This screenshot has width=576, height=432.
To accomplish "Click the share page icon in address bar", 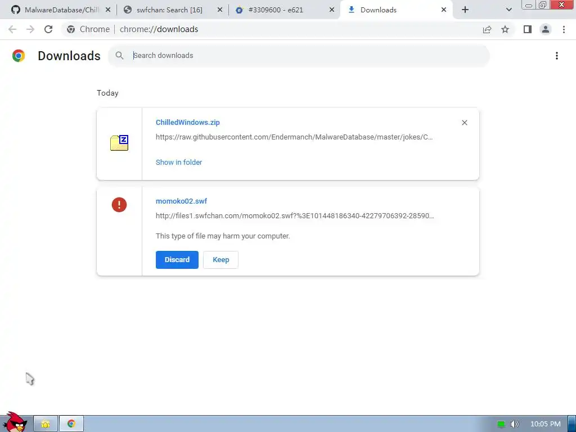I will [487, 29].
